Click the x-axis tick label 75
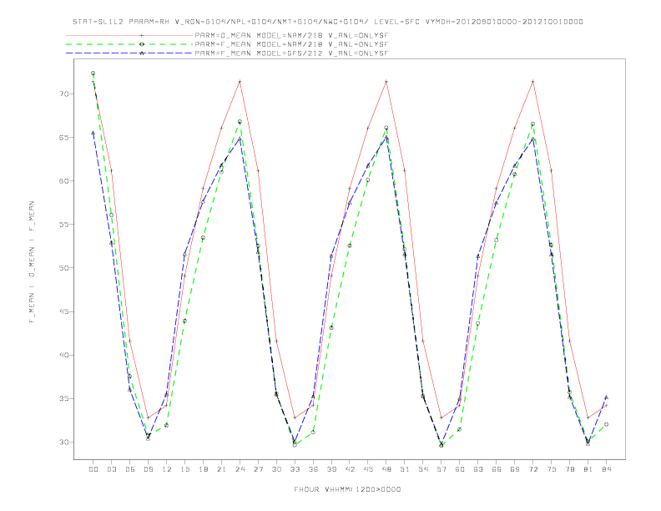Image resolution: width=661 pixels, height=511 pixels. pos(552,469)
